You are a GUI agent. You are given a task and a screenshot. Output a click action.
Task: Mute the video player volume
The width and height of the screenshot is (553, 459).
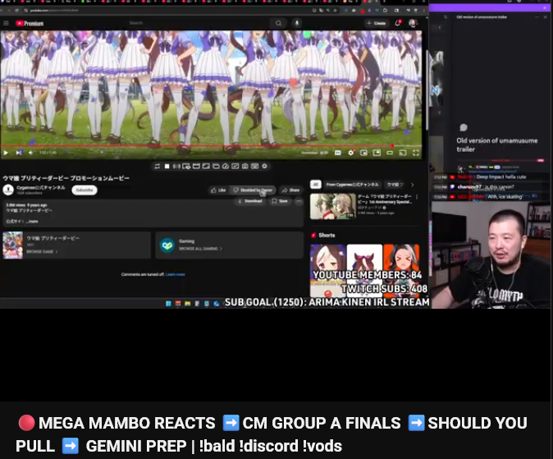pyautogui.click(x=30, y=153)
